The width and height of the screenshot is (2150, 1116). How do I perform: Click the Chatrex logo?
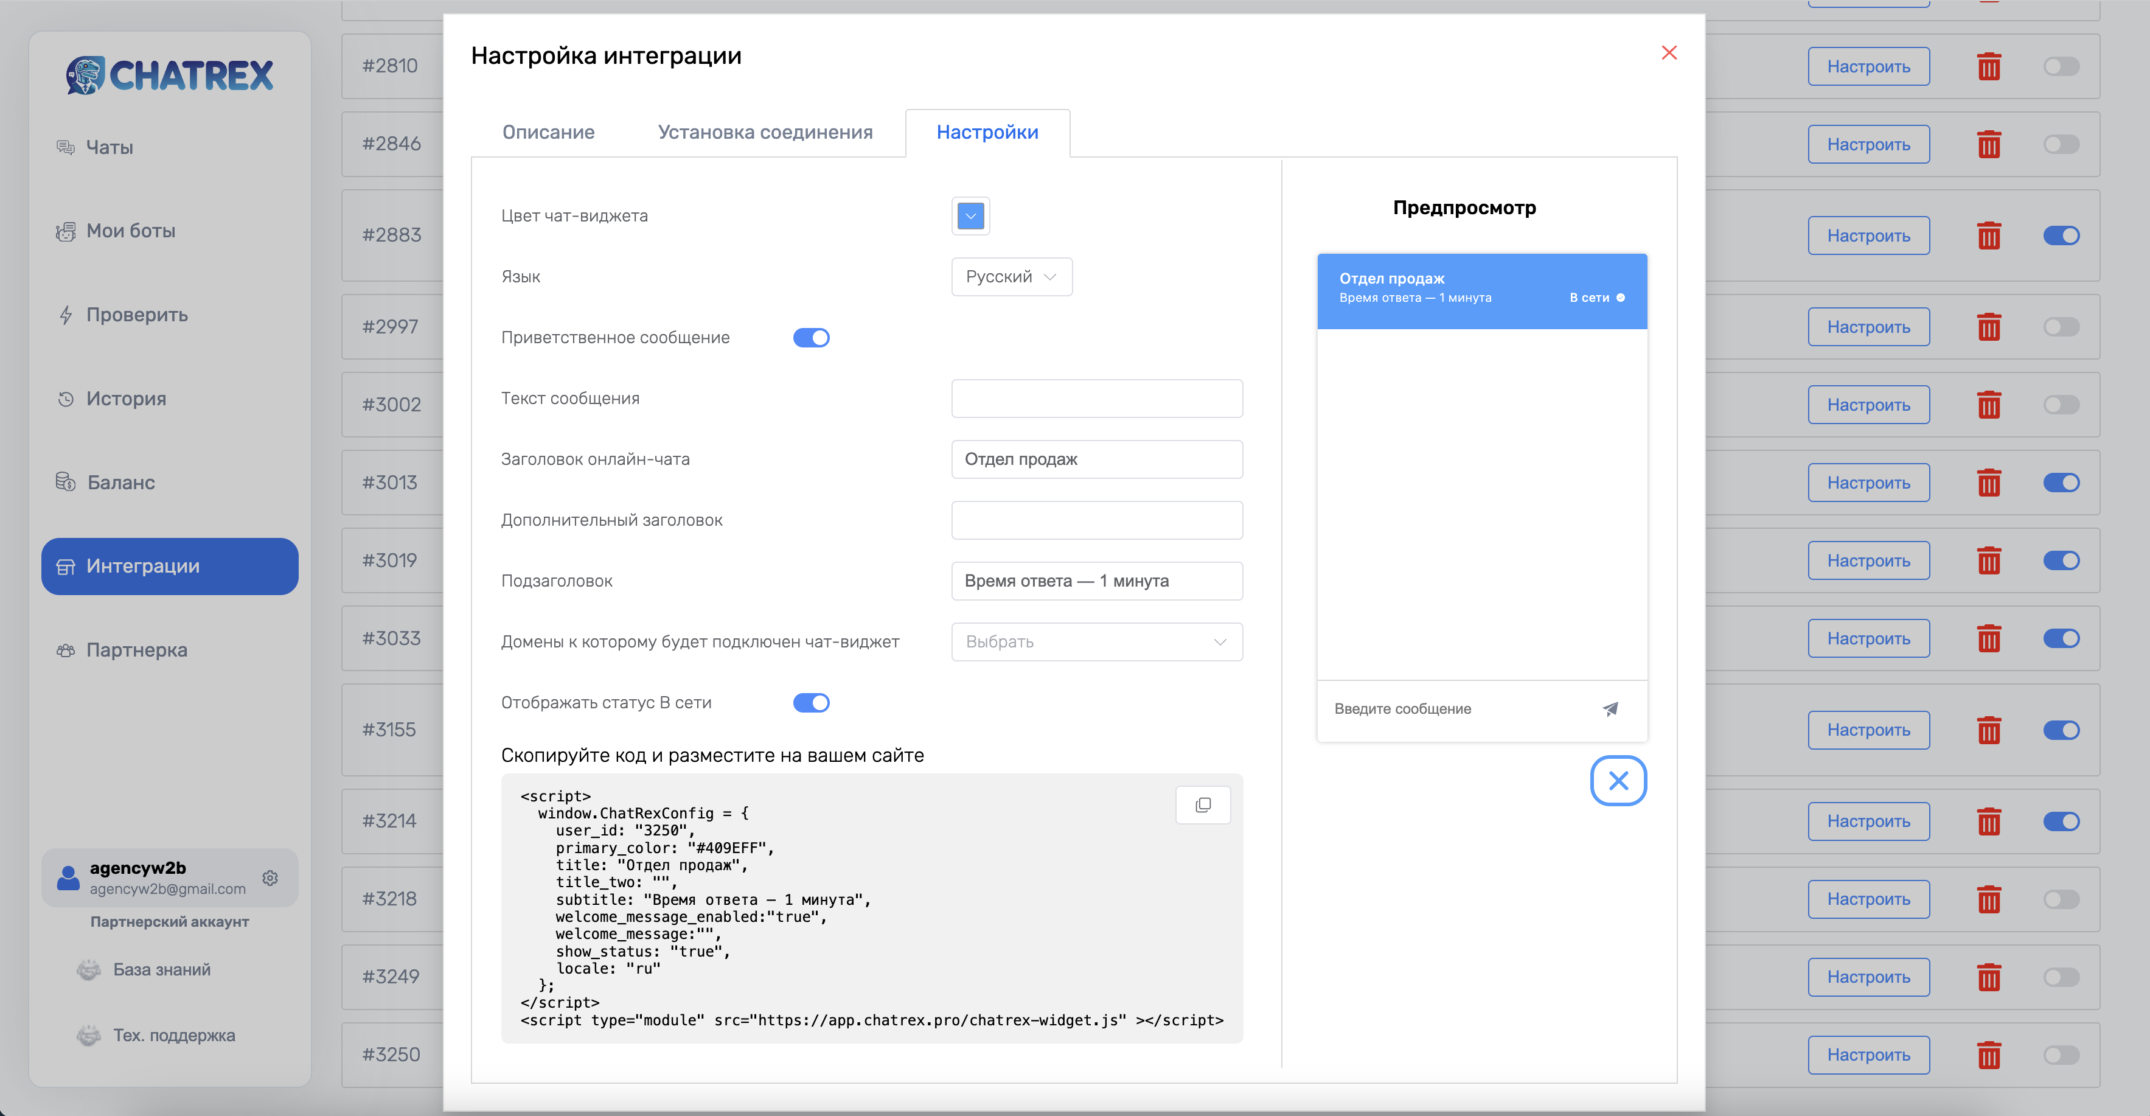click(169, 75)
